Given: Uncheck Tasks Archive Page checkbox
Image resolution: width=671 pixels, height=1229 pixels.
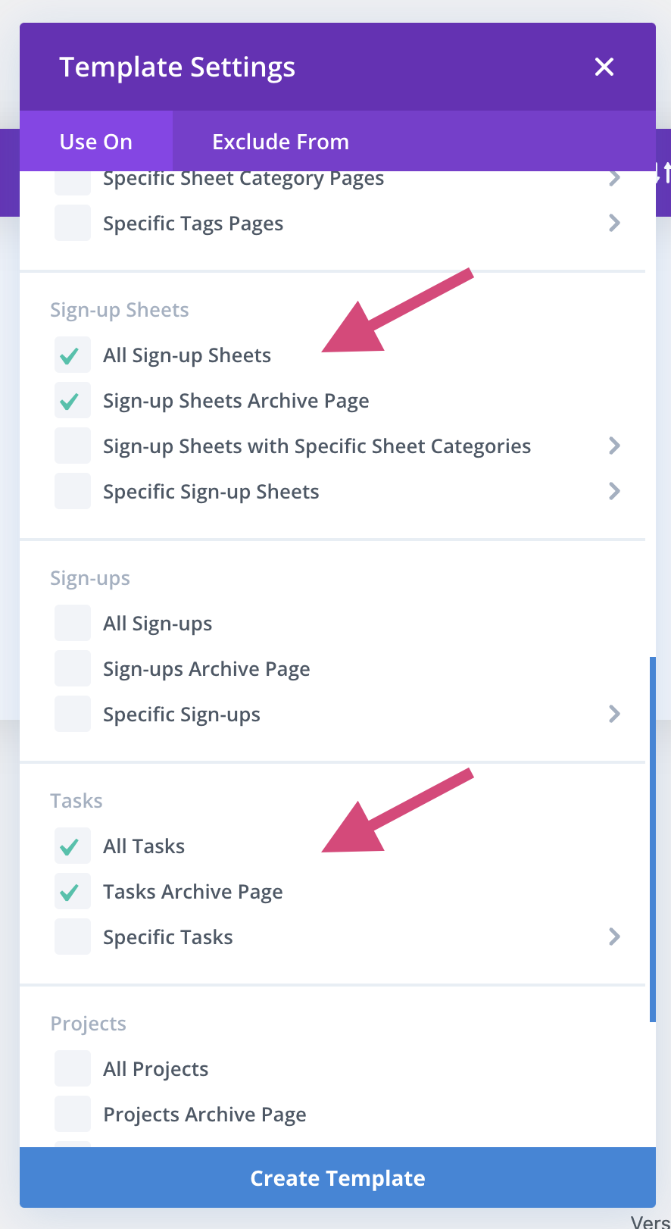Looking at the screenshot, I should click(73, 892).
